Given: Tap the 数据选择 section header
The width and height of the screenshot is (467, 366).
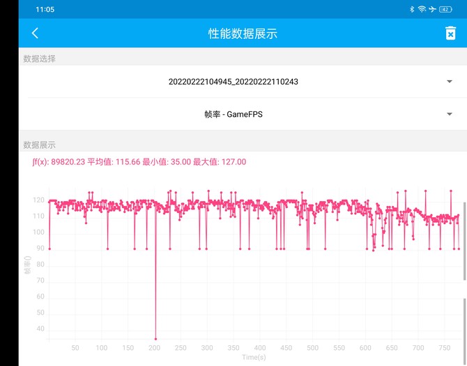Looking at the screenshot, I should pyautogui.click(x=40, y=59).
